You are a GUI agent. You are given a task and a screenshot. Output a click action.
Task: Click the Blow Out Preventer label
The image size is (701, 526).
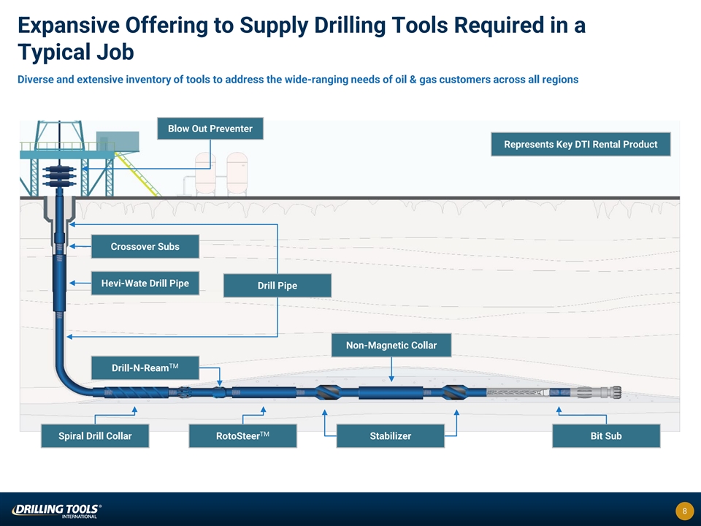pyautogui.click(x=210, y=129)
